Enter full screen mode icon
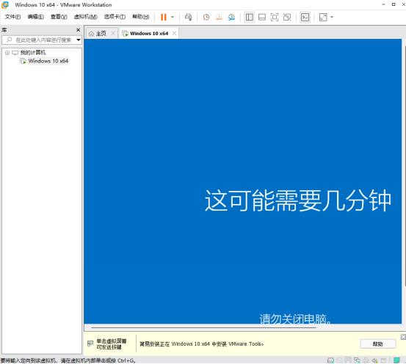Image resolution: width=406 pixels, height=364 pixels. pos(275,17)
